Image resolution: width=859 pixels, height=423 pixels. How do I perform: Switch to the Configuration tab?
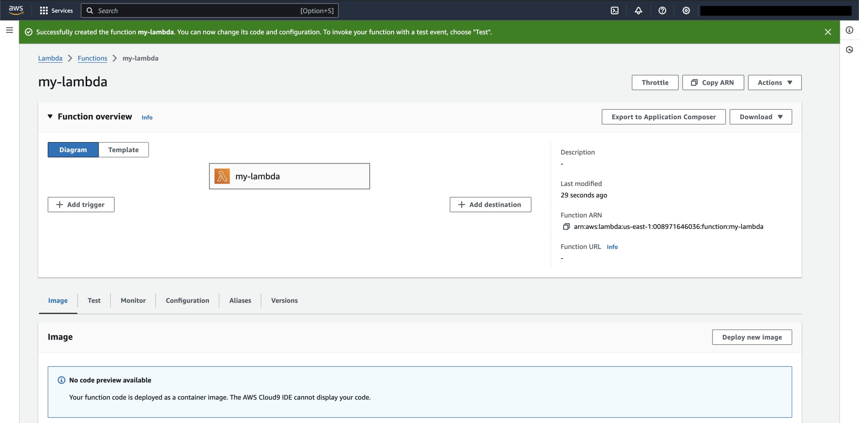[187, 300]
